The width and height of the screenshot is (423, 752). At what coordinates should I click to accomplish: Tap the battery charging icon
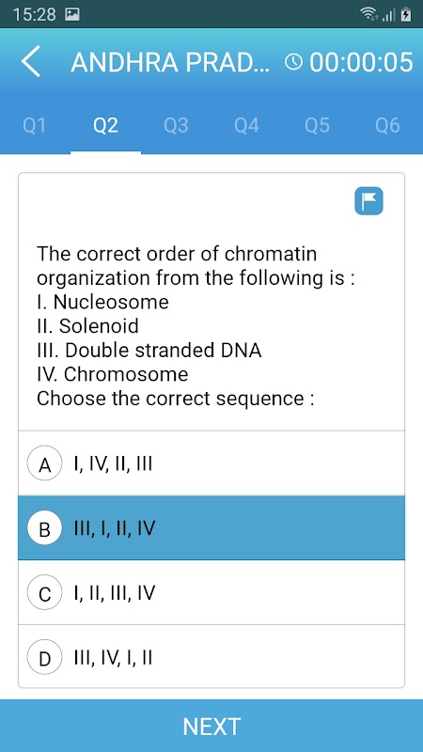[406, 15]
